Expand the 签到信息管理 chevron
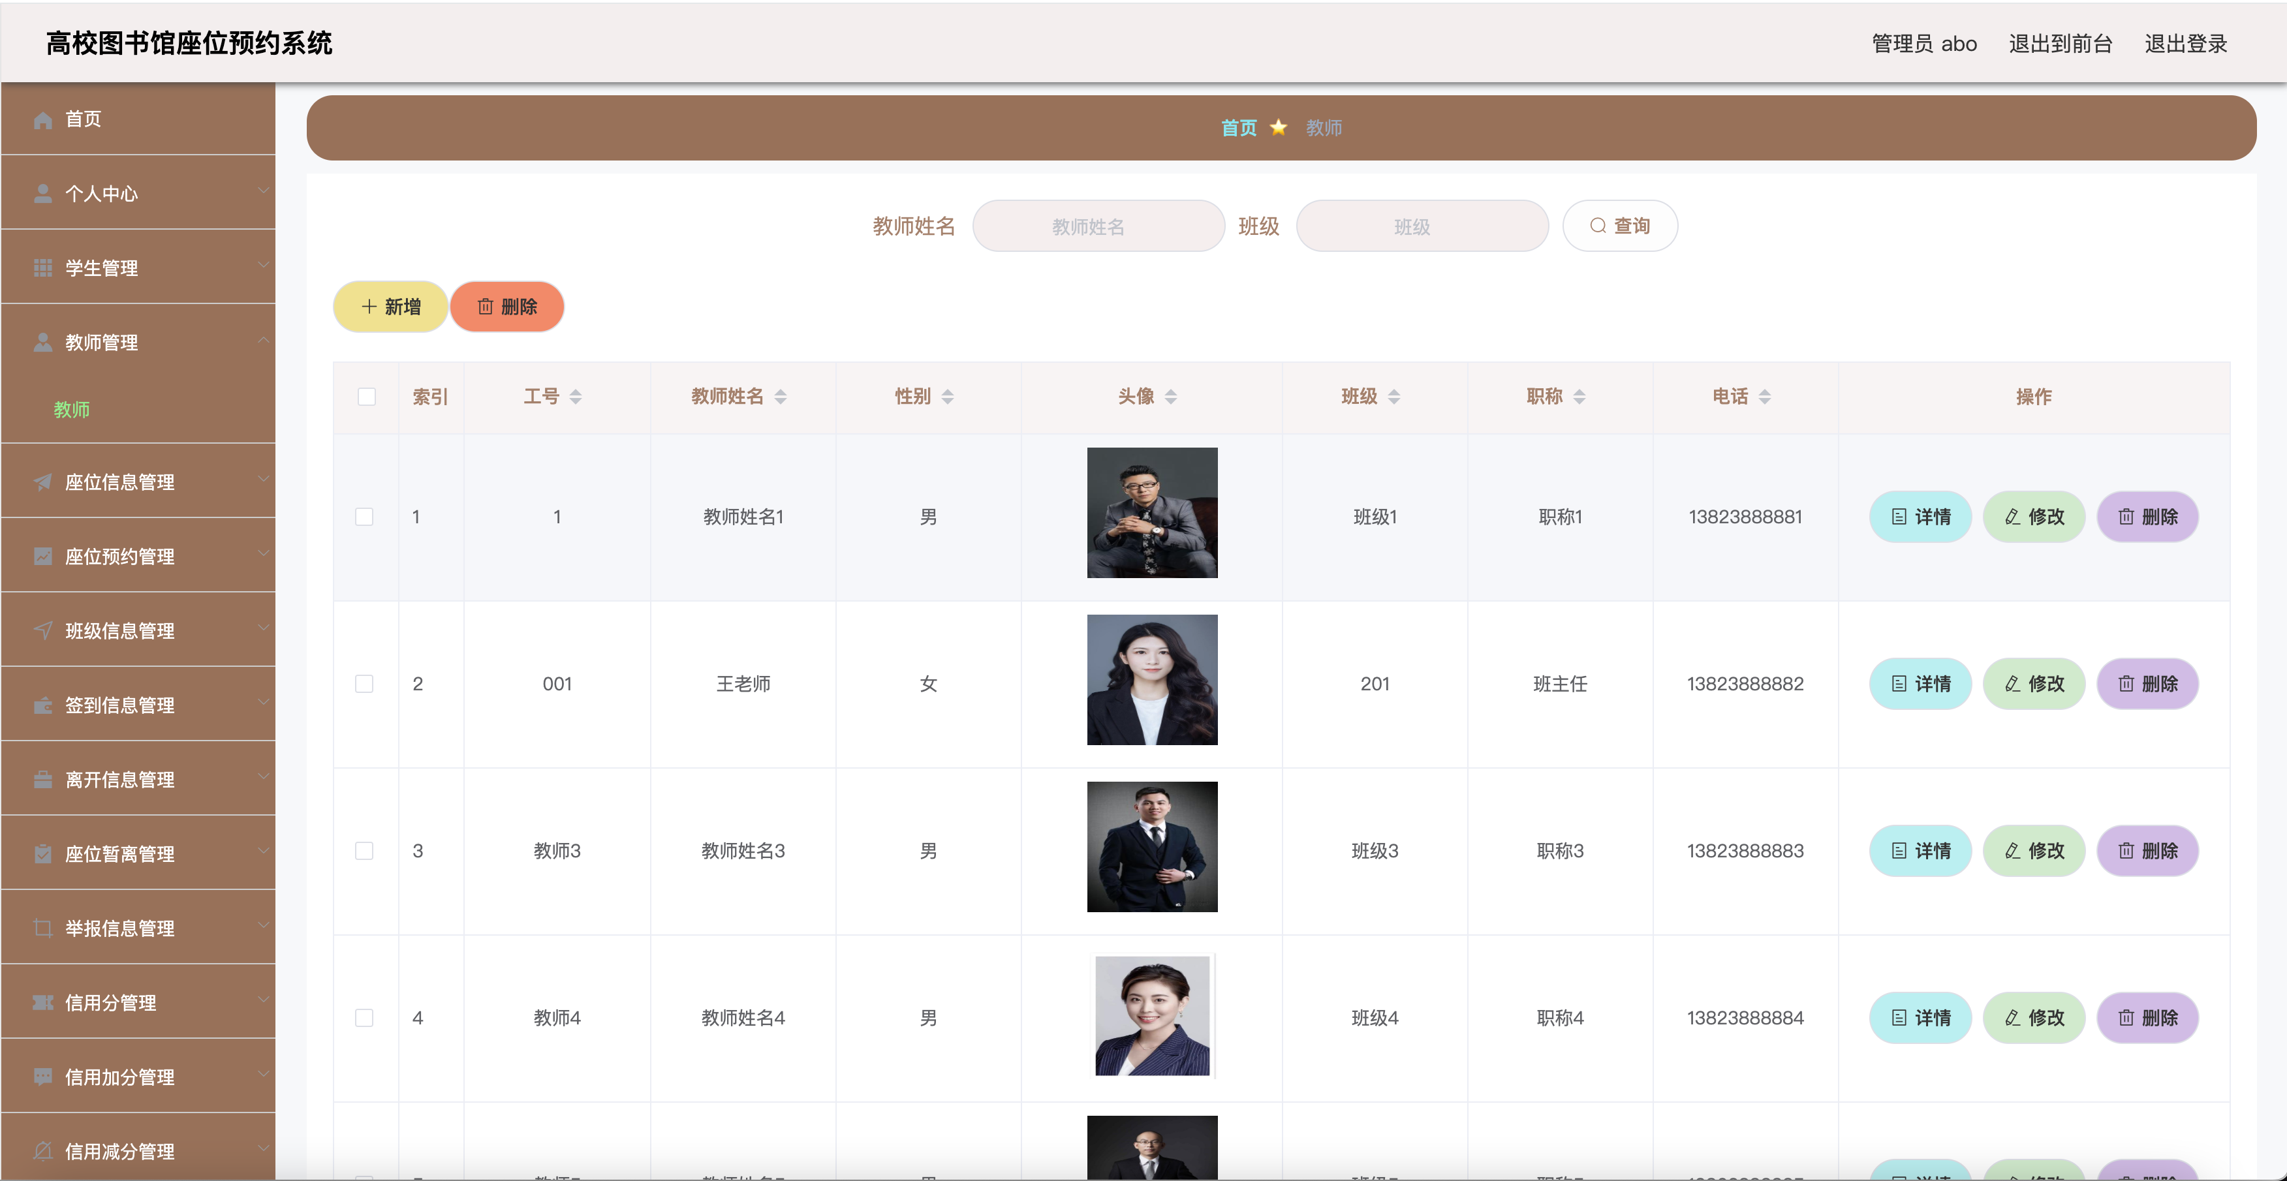The height and width of the screenshot is (1181, 2287). click(263, 702)
